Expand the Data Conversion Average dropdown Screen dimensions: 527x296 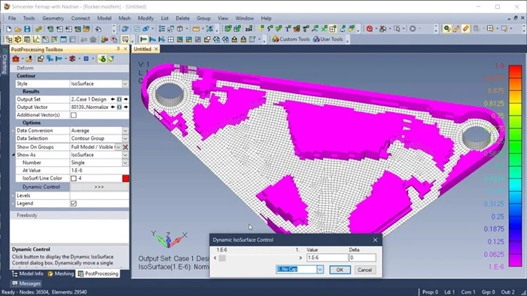pos(125,131)
